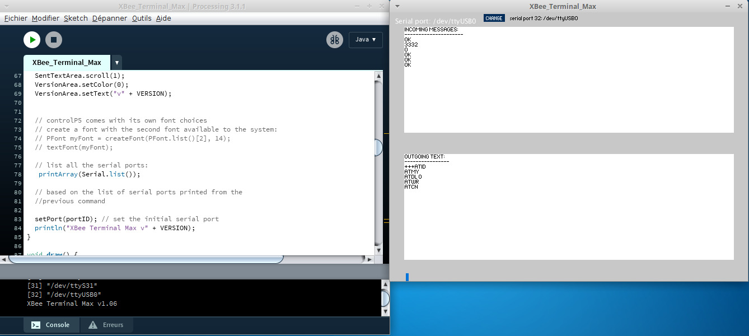
Task: Click the editor horizontal scrollbar right arrow
Action: [x=369, y=259]
